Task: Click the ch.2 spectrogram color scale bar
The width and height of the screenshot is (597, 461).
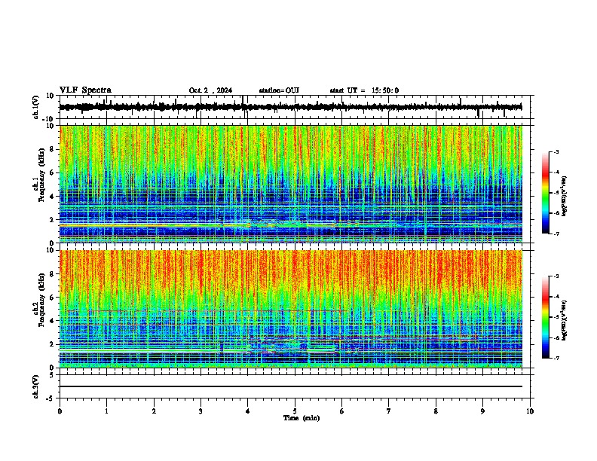Action: 545,317
